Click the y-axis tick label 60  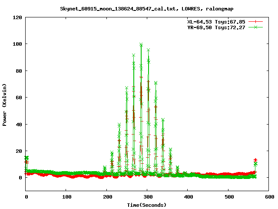pos(19,98)
